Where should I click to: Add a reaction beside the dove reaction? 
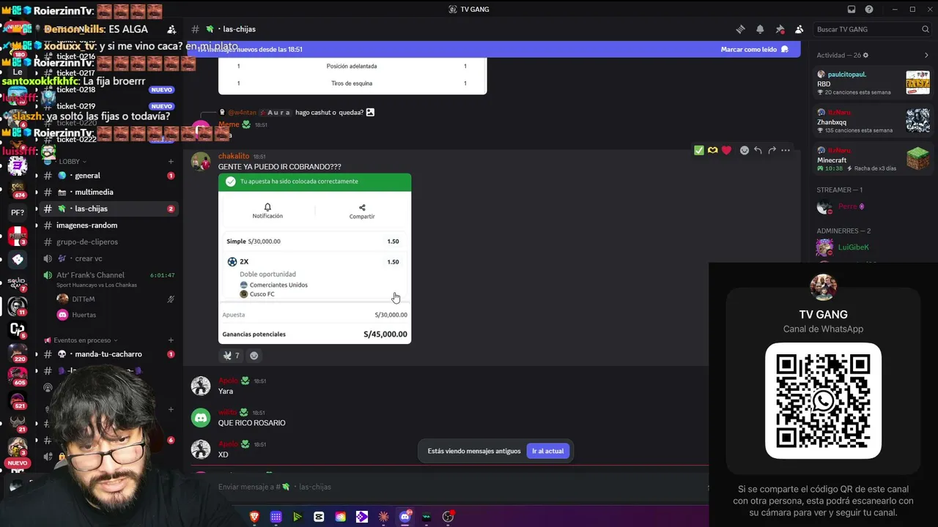coord(254,356)
